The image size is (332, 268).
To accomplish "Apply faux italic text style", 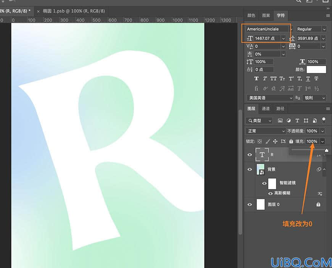I will [265, 79].
